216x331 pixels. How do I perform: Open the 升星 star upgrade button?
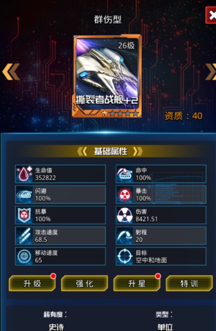click(137, 284)
